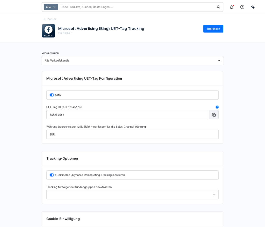Click the 'Tracking-Optionen' heading
The height and width of the screenshot is (227, 265).
[62, 158]
